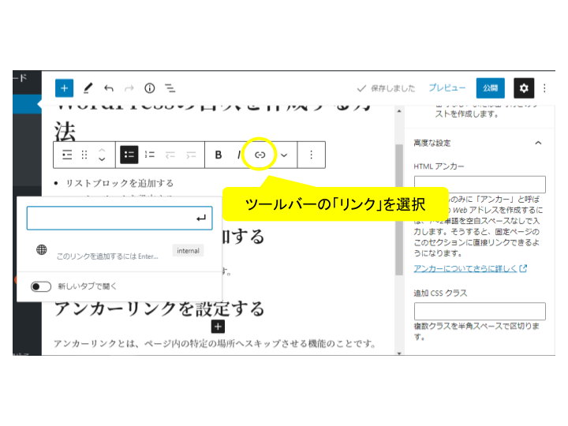Switch to ordered list format

click(x=150, y=155)
